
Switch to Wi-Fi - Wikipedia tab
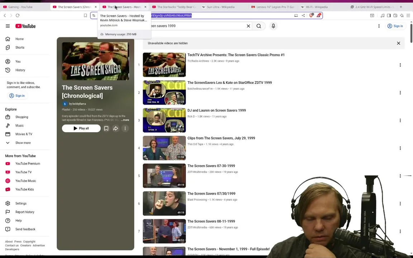coord(316,7)
